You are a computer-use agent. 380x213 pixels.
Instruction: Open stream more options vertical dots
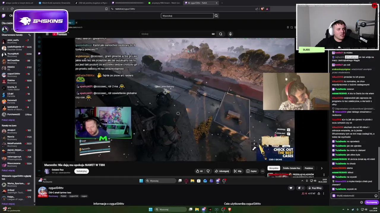pos(324,193)
